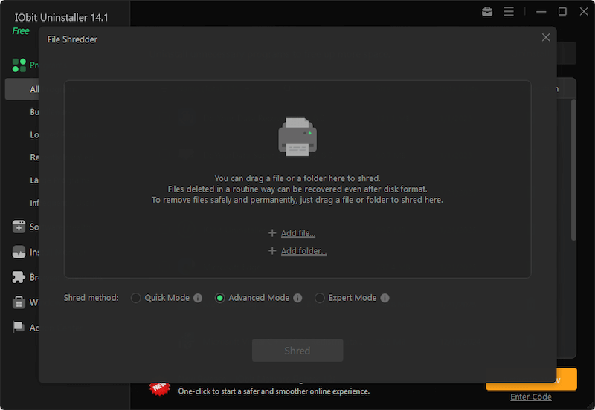
Task: Open the toolbox briefcase icon in title bar
Action: pos(487,12)
